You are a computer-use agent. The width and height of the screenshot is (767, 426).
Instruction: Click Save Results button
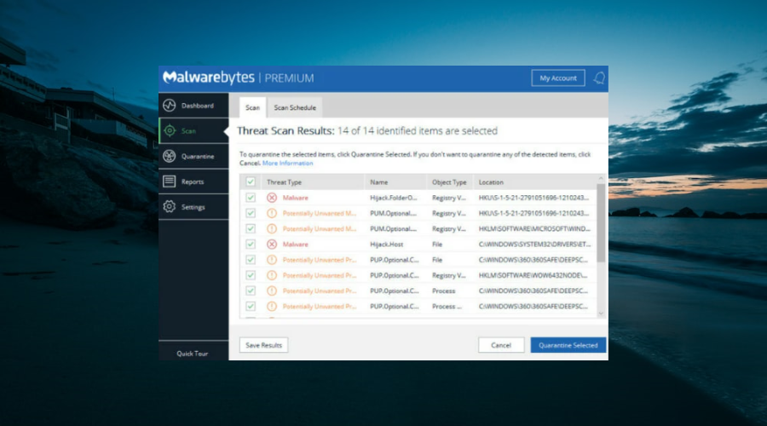[x=263, y=345]
